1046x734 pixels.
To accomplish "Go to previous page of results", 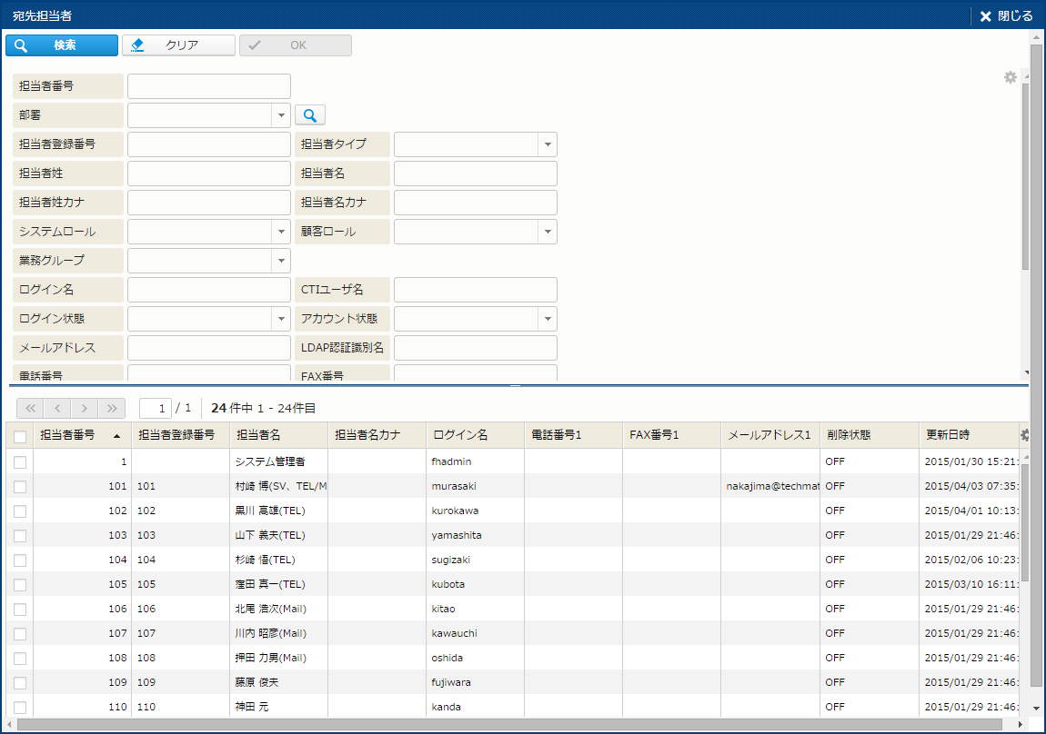I will click(x=56, y=408).
